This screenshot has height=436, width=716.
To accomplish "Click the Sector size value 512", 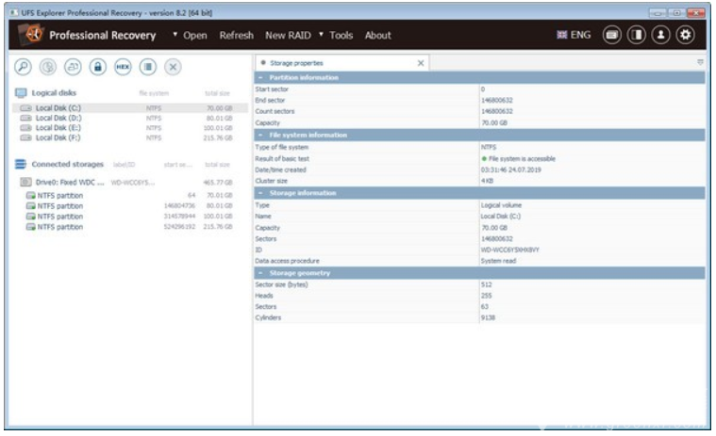I will pos(487,284).
